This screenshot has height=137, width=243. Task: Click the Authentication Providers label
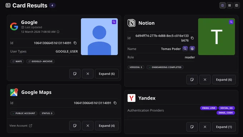(x=145, y=111)
